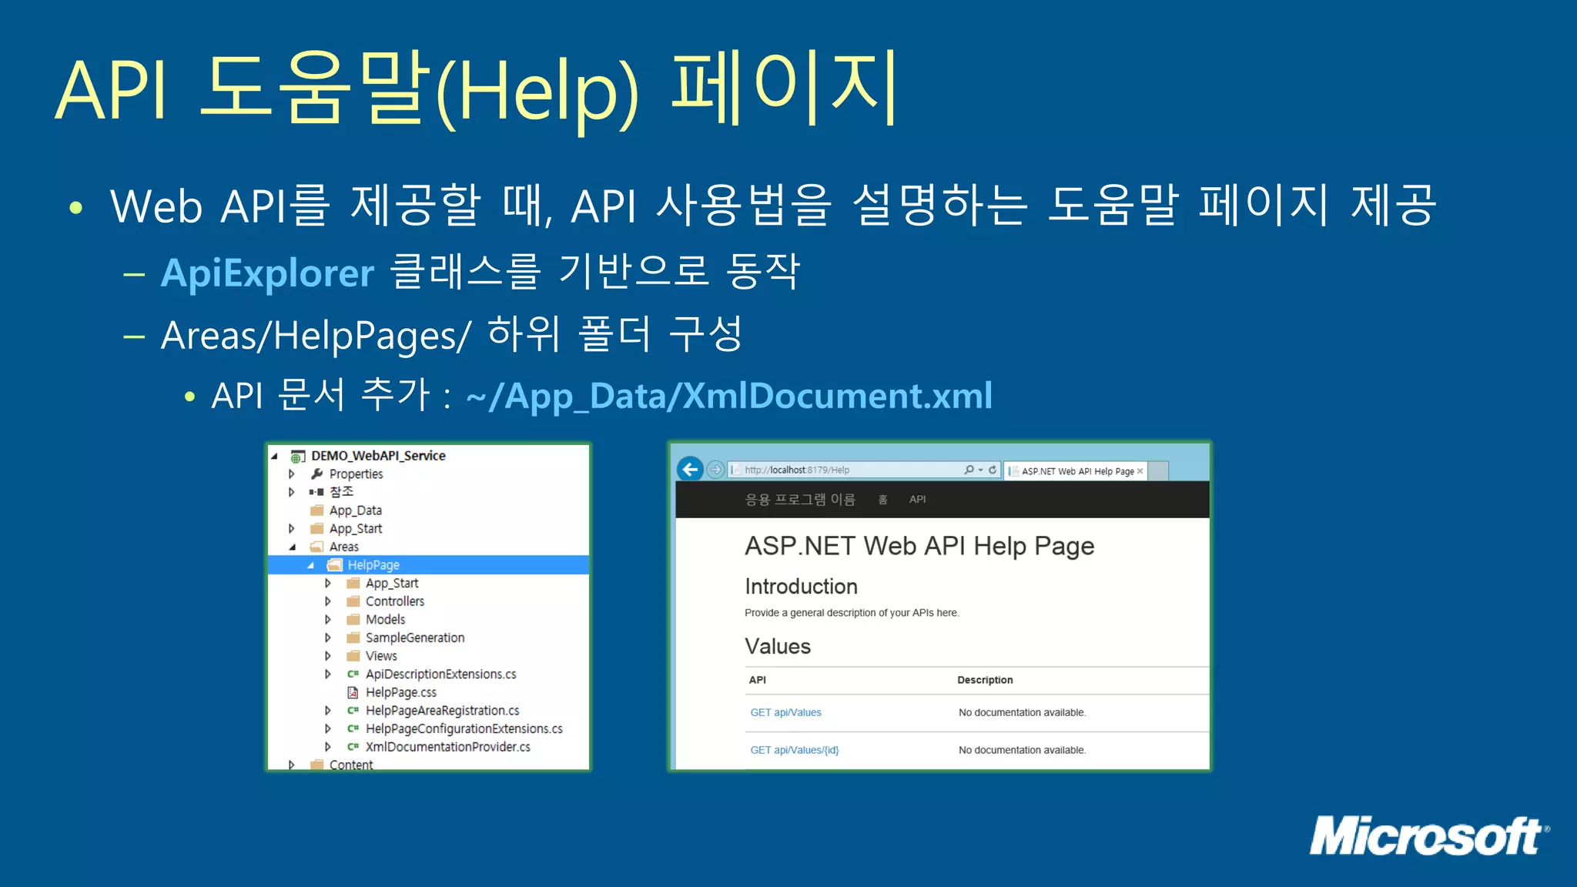Screen dimensions: 1577x887
Task: Click the C# icon of ApiDescriptionExtensions.cs
Action: (x=353, y=674)
